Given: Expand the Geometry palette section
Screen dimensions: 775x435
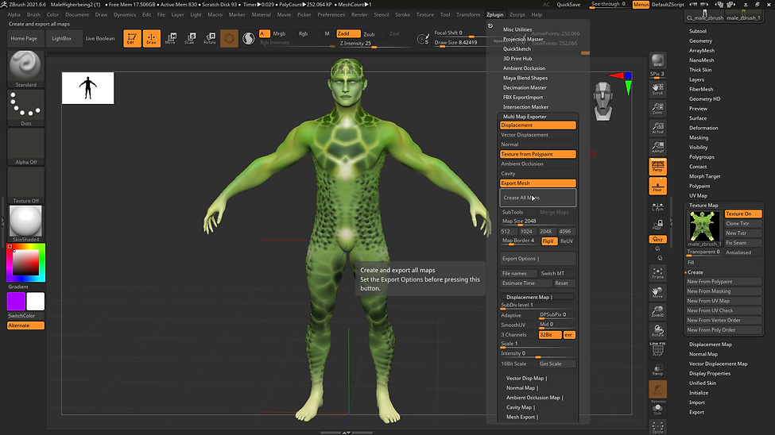Looking at the screenshot, I should point(700,41).
